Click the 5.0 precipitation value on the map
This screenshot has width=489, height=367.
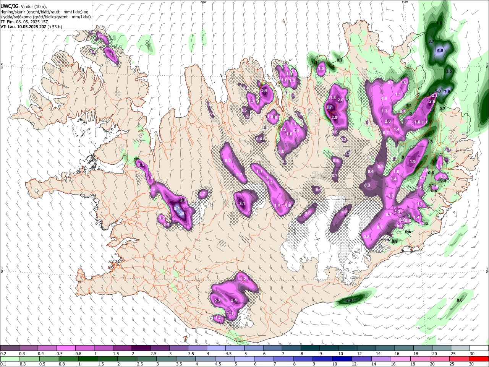coord(438,91)
